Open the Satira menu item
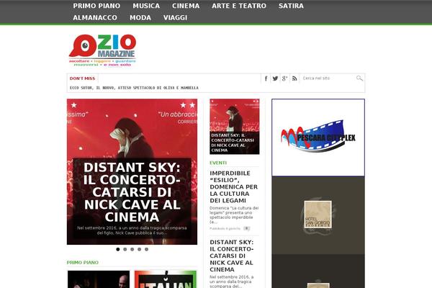This screenshot has width=432, height=288. coord(291,6)
